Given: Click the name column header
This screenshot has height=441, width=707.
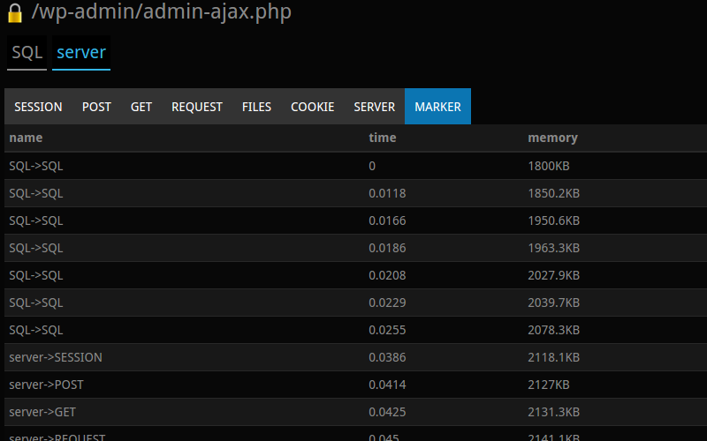Looking at the screenshot, I should pyautogui.click(x=26, y=138).
